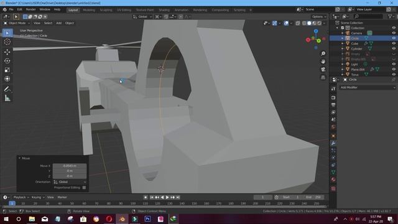Switch to the Sculpting workspace tab
Screen dimensions: 398x224
point(106,10)
